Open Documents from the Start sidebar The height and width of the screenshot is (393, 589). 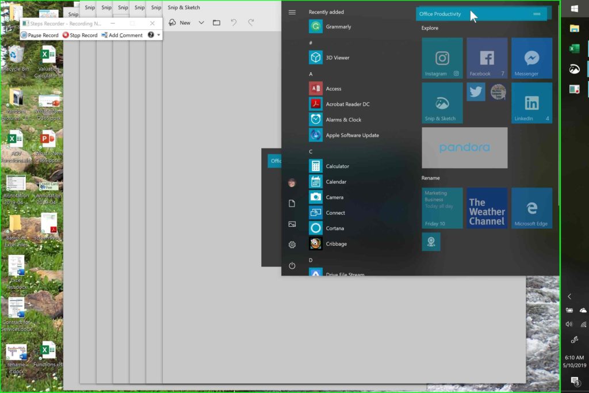point(292,204)
